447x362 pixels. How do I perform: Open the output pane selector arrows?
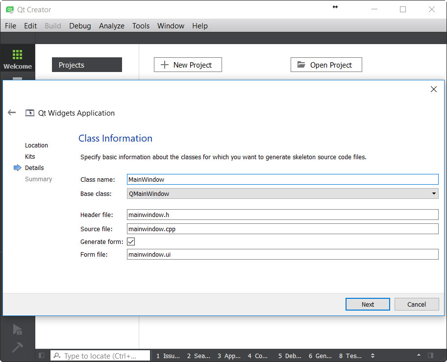pos(372,356)
